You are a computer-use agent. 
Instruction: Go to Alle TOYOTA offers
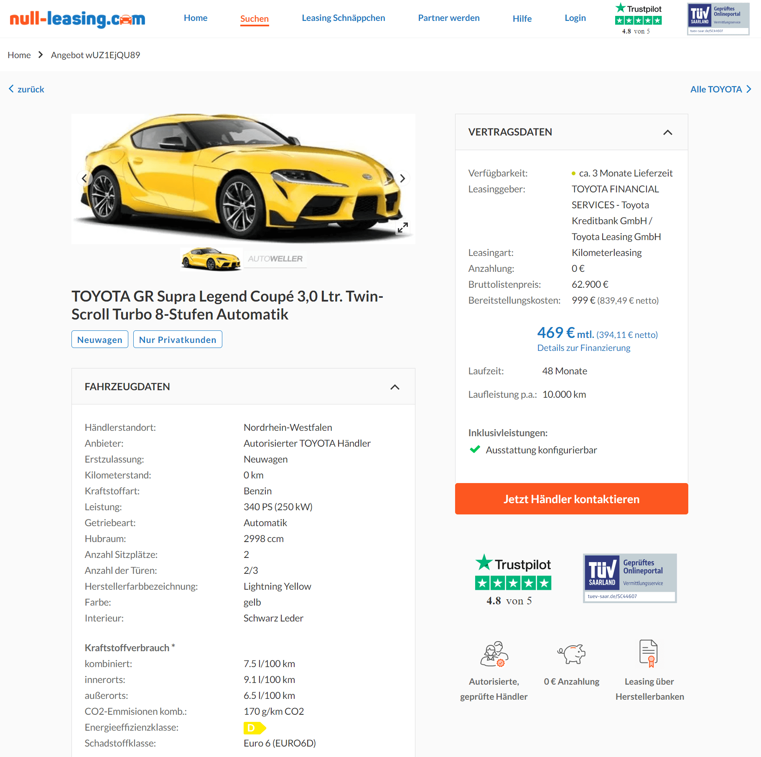720,89
